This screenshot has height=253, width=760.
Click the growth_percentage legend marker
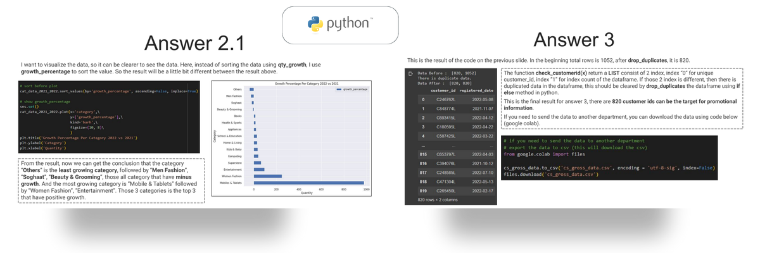(337, 90)
